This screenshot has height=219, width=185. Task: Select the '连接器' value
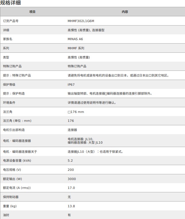click(x=72, y=130)
